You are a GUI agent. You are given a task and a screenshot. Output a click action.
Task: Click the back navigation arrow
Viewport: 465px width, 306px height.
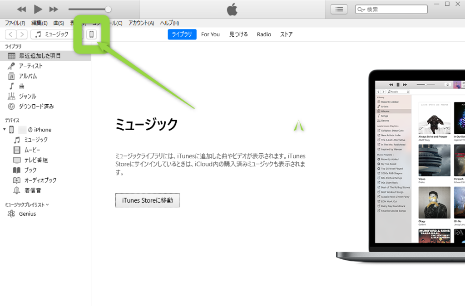pos(11,34)
